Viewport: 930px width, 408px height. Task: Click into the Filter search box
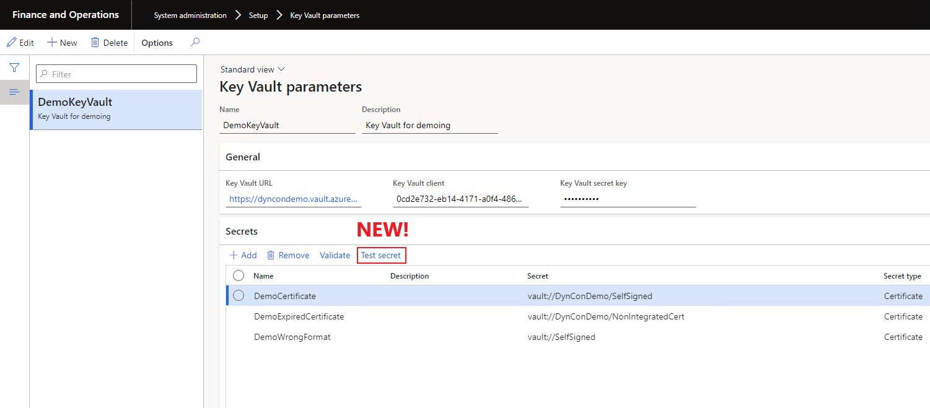point(116,74)
